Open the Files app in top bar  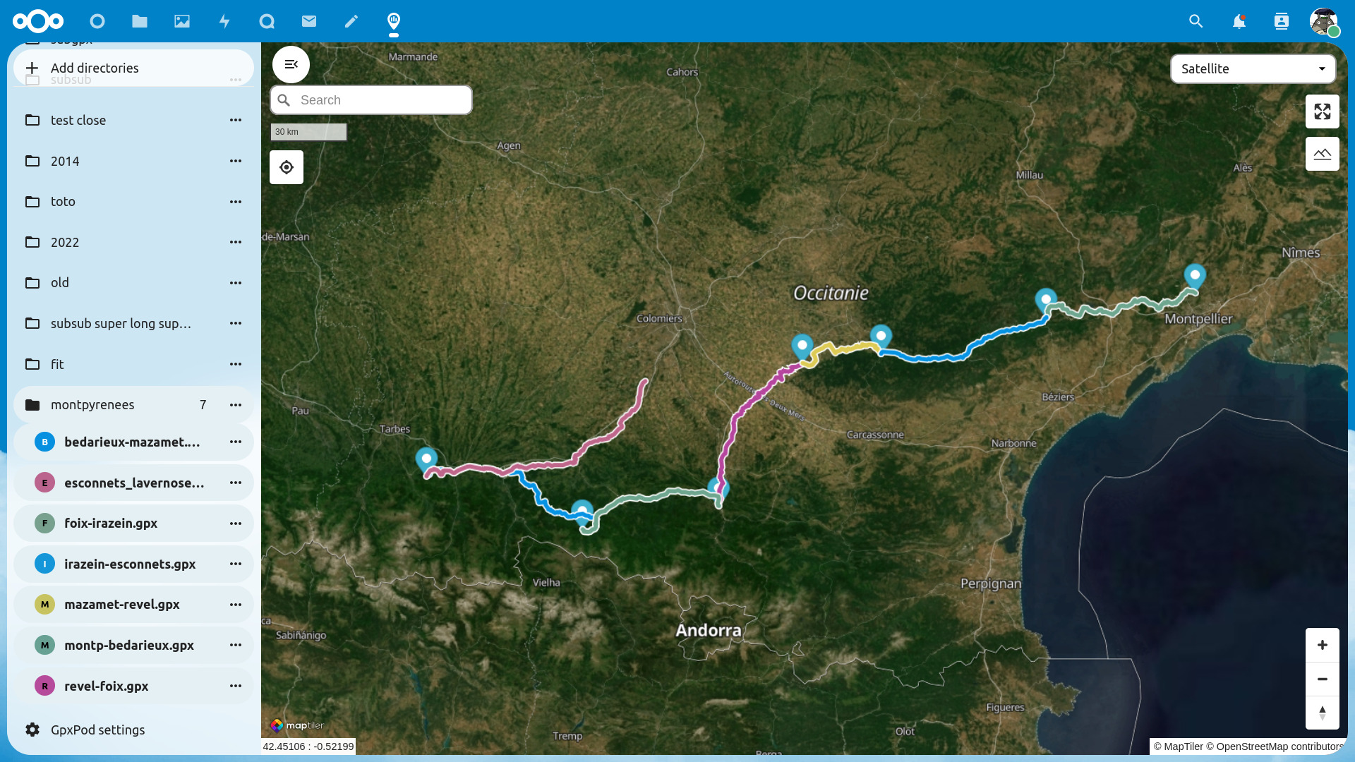(x=140, y=21)
